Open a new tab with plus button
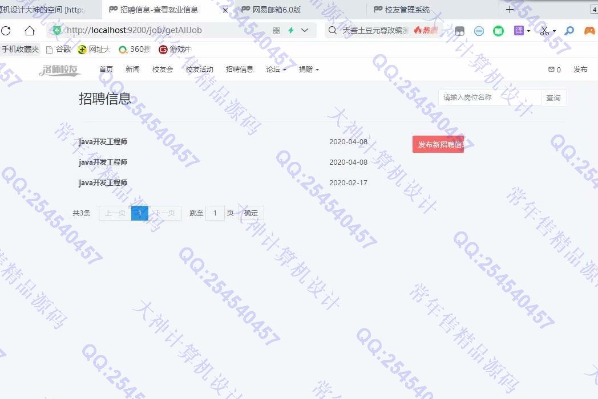This screenshot has width=598, height=399. pos(510,10)
